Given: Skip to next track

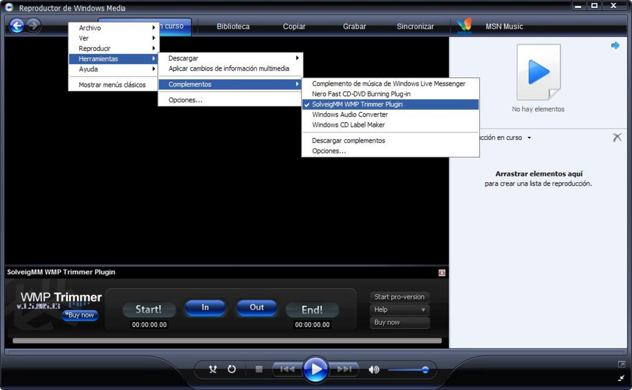Looking at the screenshot, I should tap(345, 370).
